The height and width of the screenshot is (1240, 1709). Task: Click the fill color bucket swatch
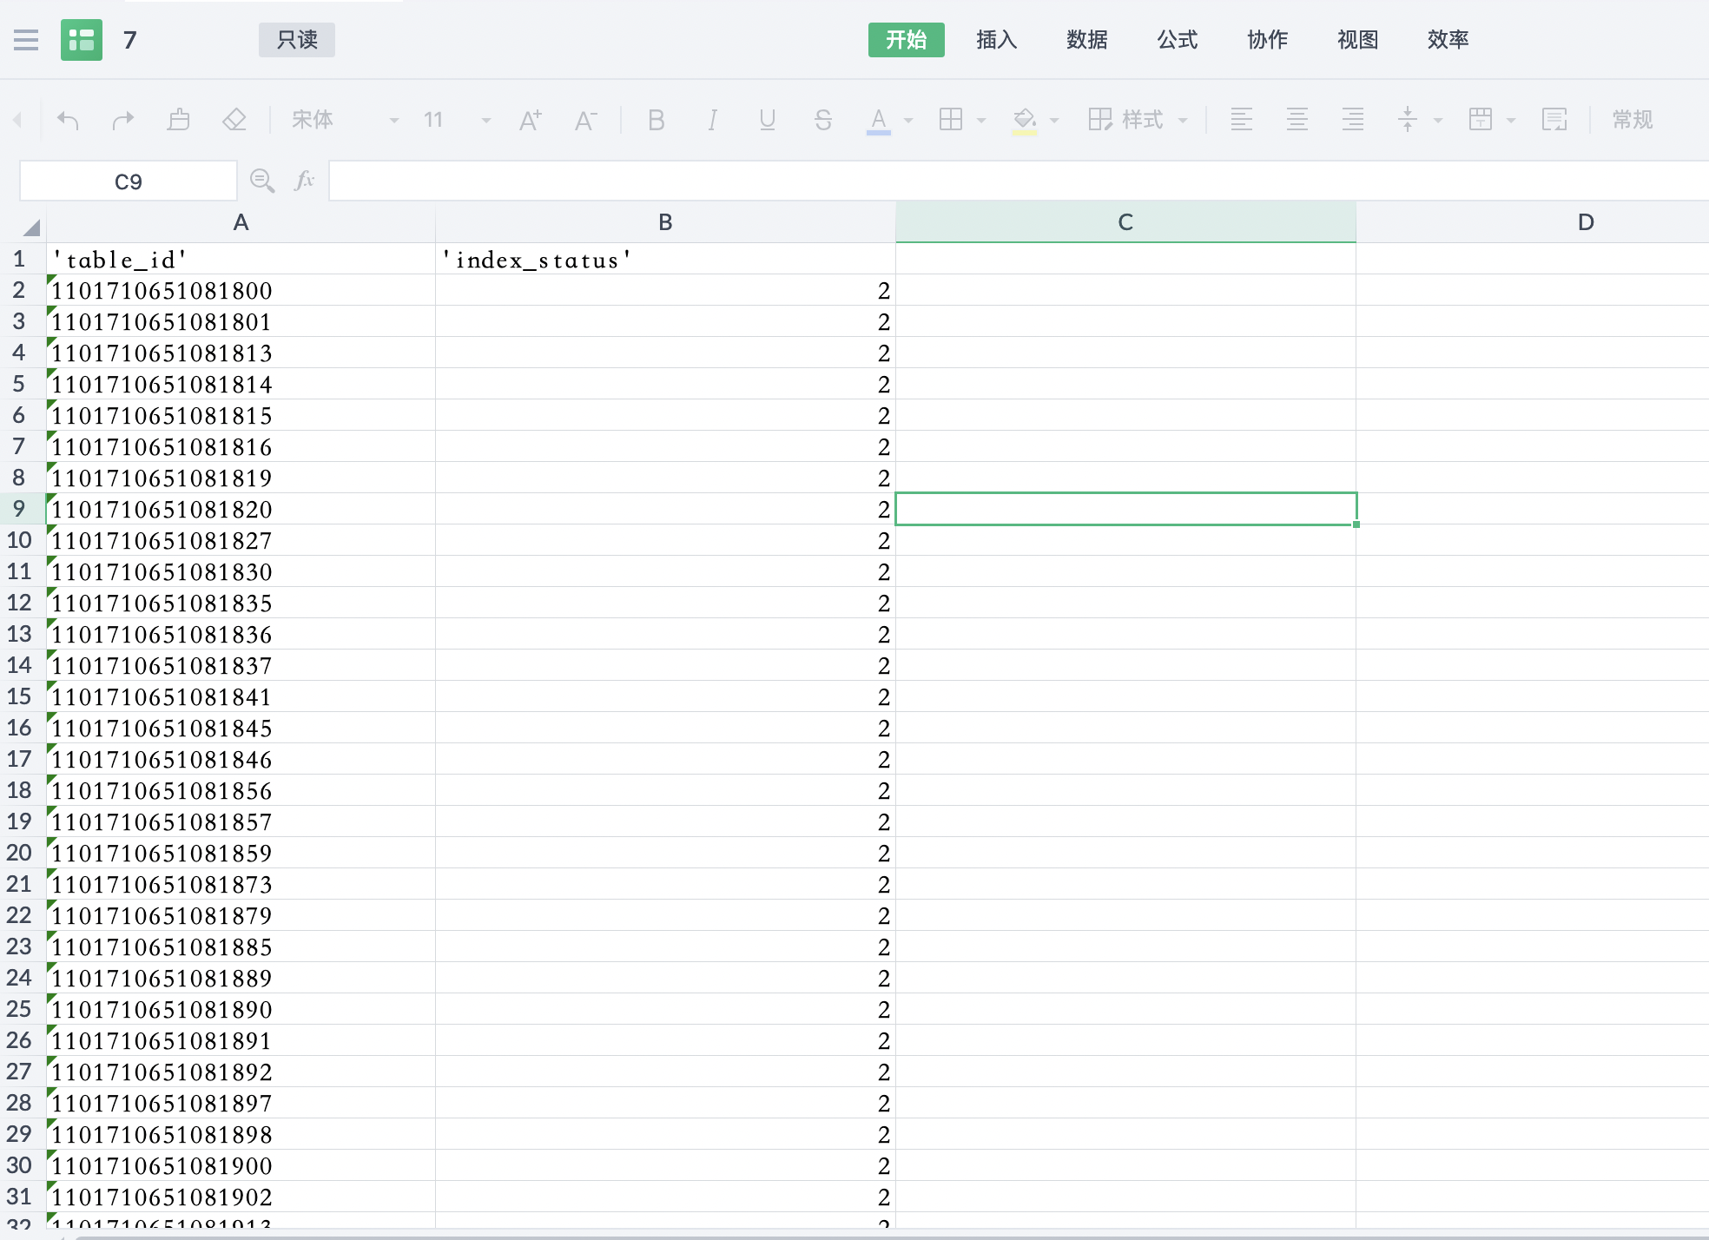tap(1025, 120)
